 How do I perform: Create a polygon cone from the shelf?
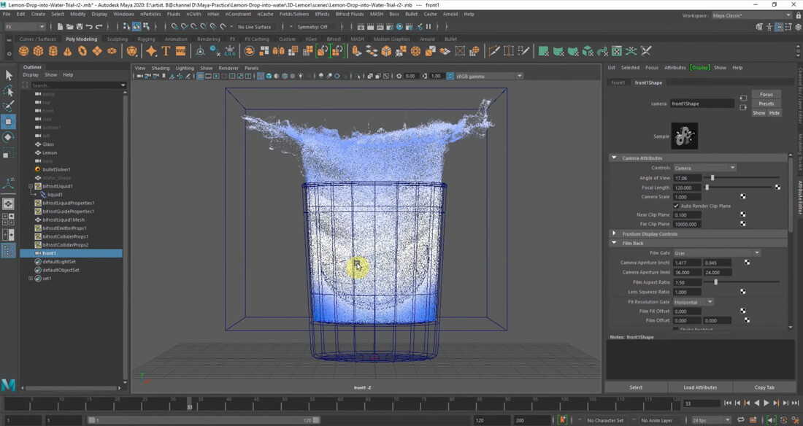68,50
